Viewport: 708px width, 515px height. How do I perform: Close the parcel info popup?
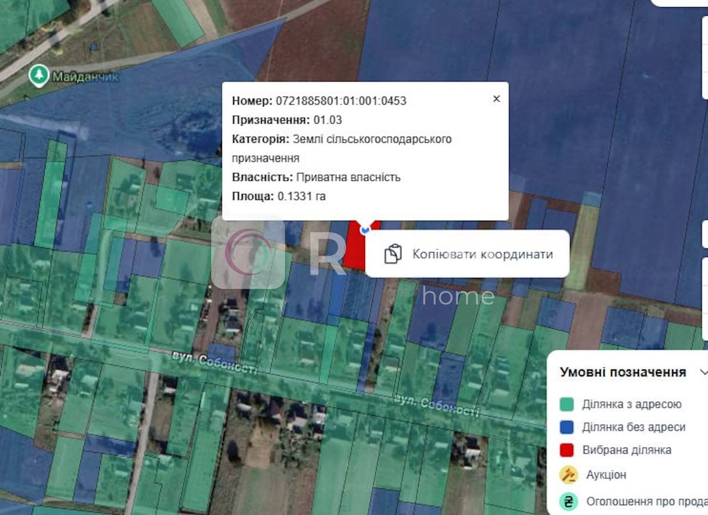pos(496,99)
